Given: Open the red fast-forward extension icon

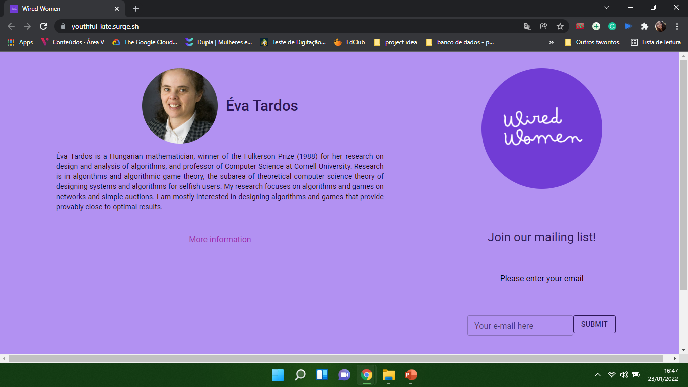Looking at the screenshot, I should click(580, 26).
